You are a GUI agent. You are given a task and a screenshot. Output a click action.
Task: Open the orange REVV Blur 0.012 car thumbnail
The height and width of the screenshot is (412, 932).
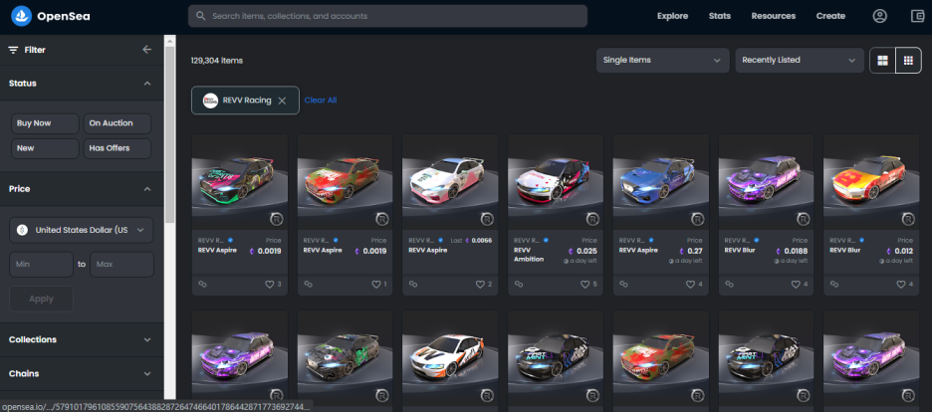(x=871, y=182)
